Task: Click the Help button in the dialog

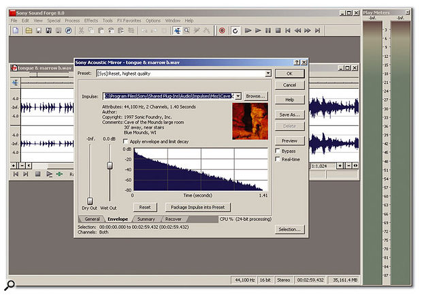Action: click(x=289, y=99)
